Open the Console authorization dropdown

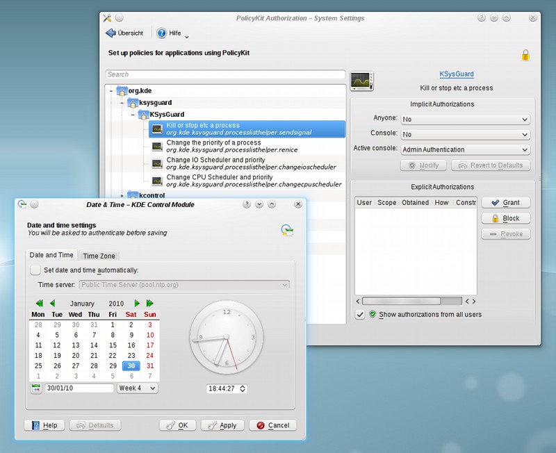click(x=466, y=135)
